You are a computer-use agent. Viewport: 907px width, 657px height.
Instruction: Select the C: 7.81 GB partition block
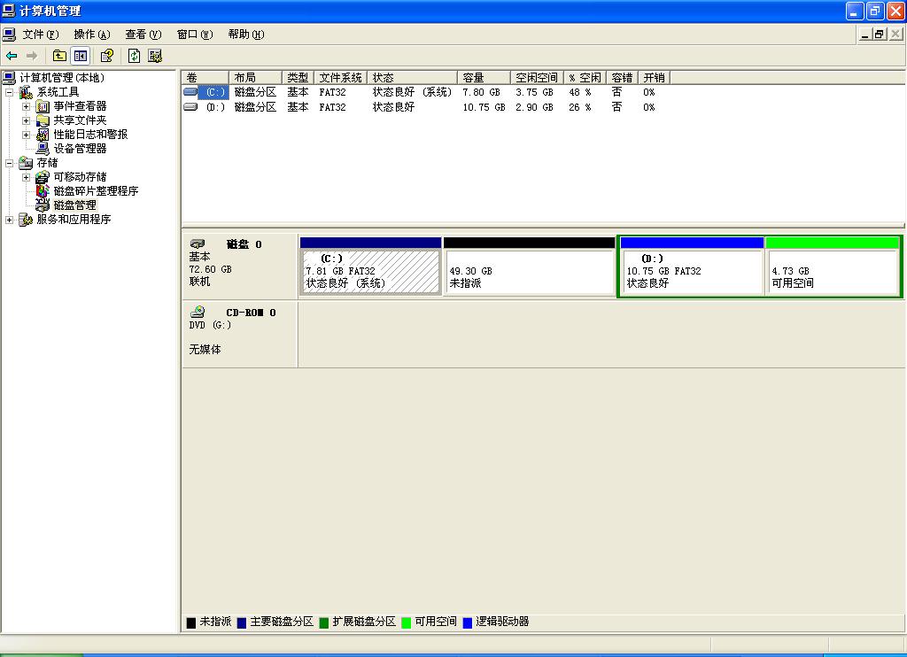371,266
